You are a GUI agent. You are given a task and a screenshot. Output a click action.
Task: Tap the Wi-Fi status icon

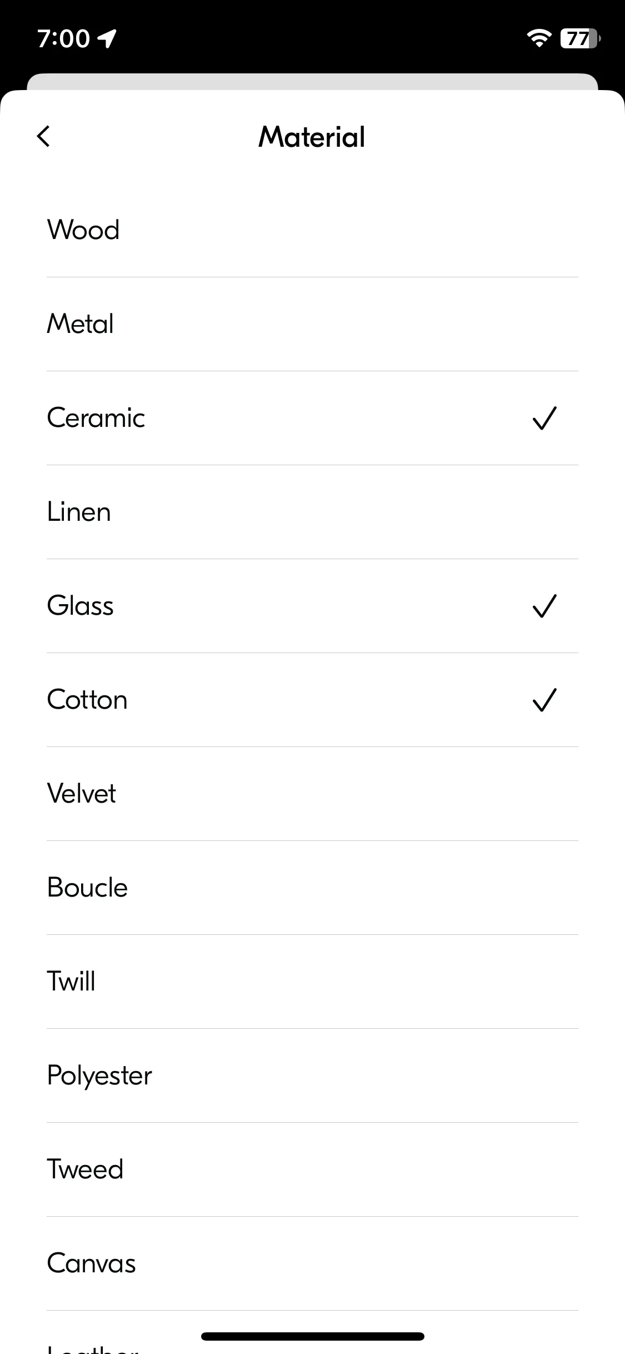coord(539,38)
